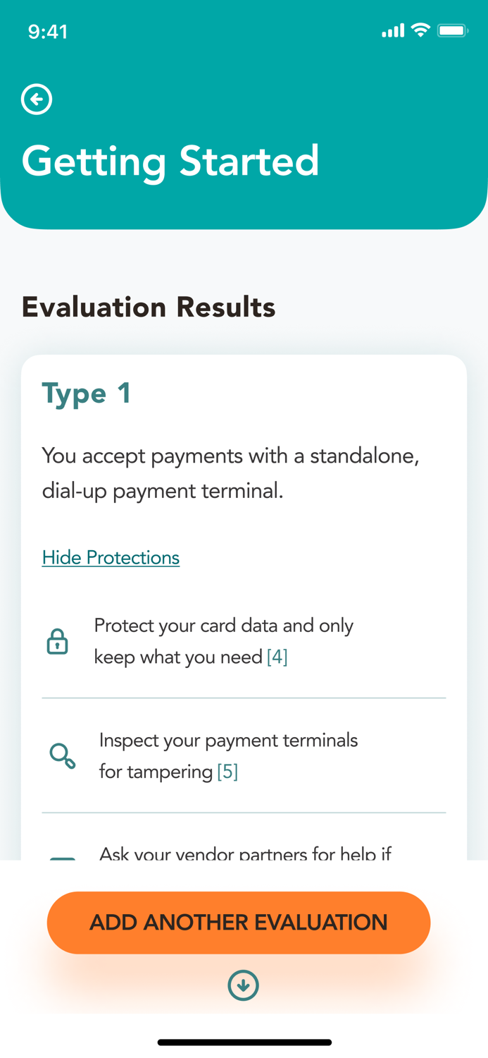Select the Evaluation Results heading
The width and height of the screenshot is (488, 1058).
click(149, 307)
